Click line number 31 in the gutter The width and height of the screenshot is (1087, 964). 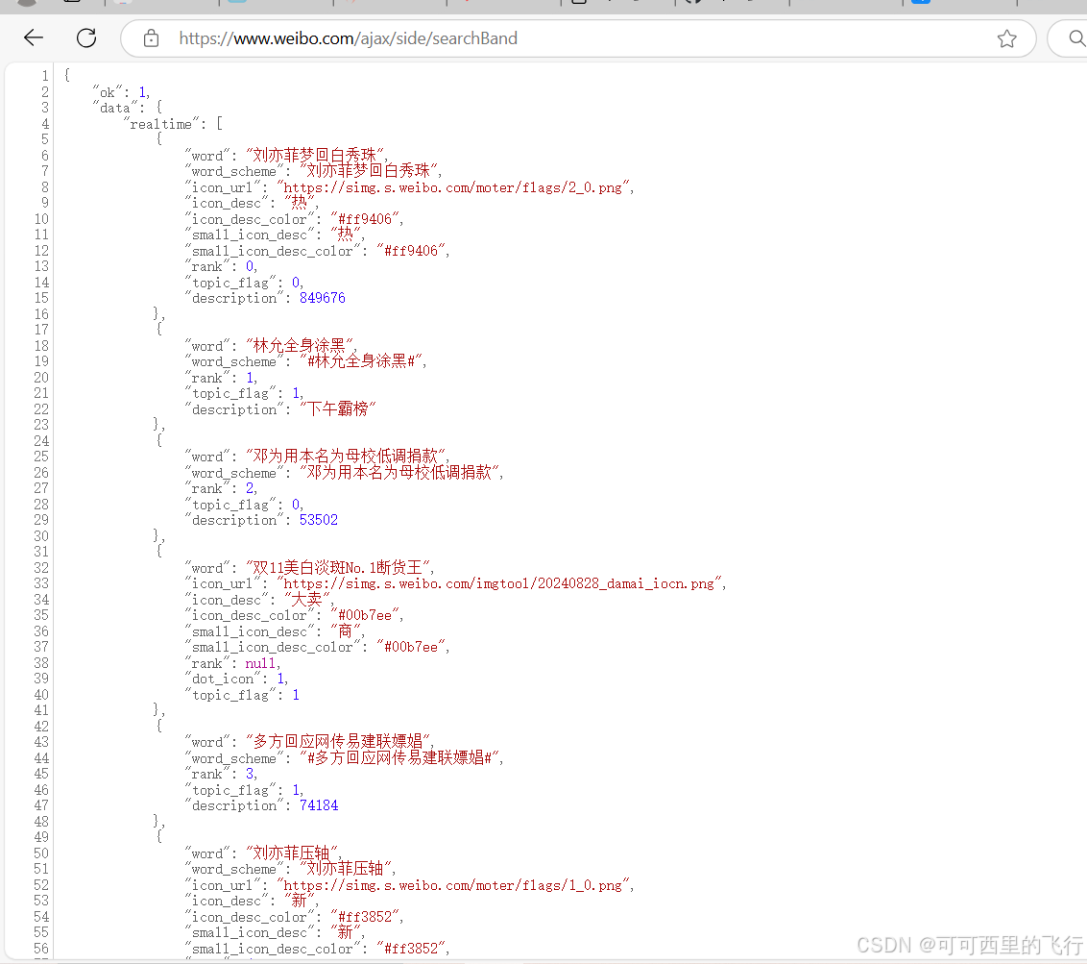click(x=41, y=552)
